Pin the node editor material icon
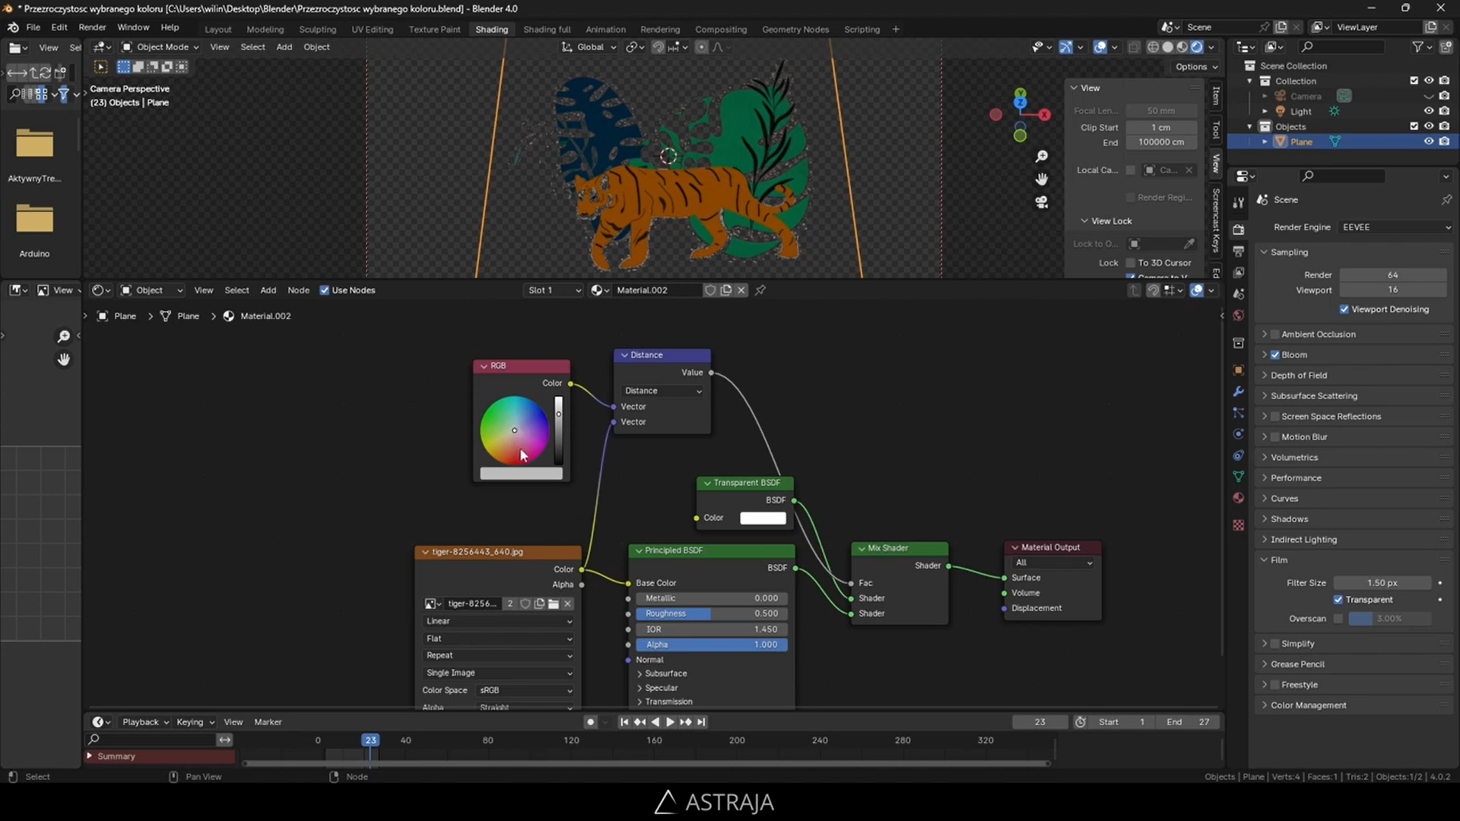This screenshot has width=1460, height=821. click(760, 290)
